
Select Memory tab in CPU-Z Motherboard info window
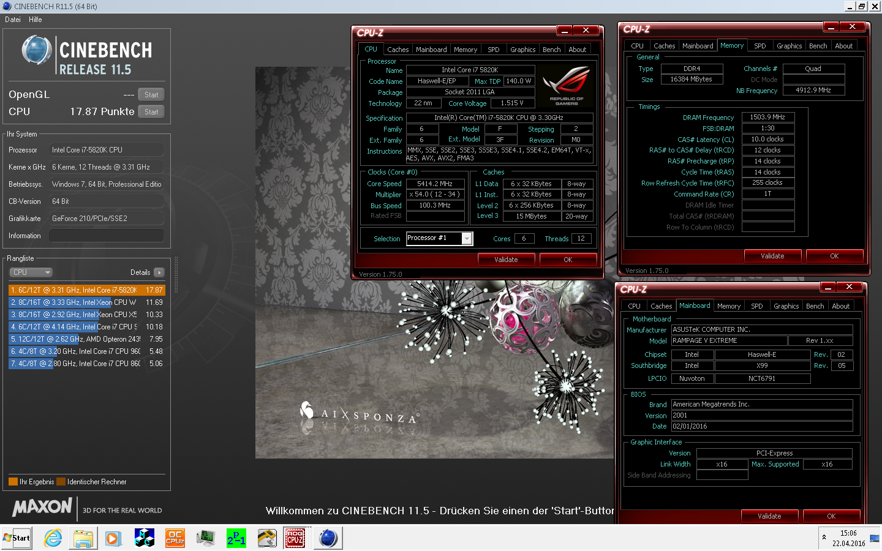tap(729, 306)
